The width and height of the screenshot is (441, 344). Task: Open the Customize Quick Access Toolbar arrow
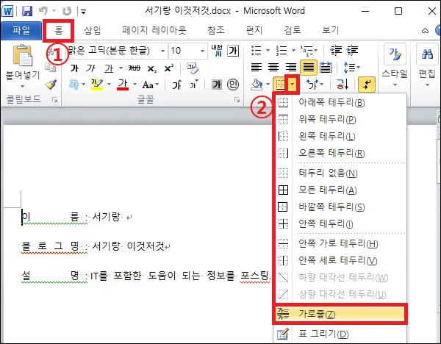pos(83,12)
